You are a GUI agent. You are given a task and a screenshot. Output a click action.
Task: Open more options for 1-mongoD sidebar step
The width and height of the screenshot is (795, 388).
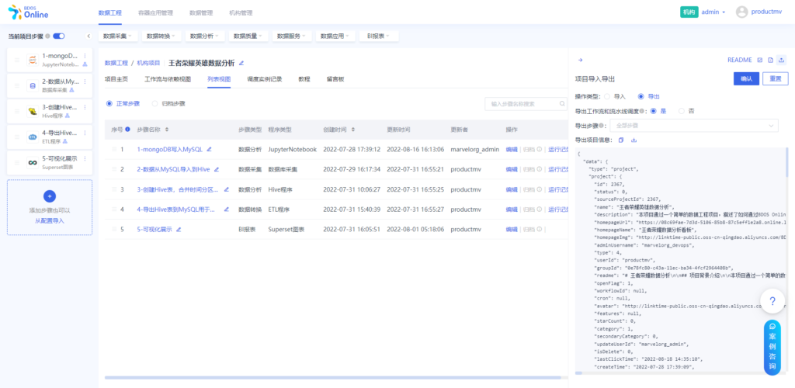[x=85, y=56]
